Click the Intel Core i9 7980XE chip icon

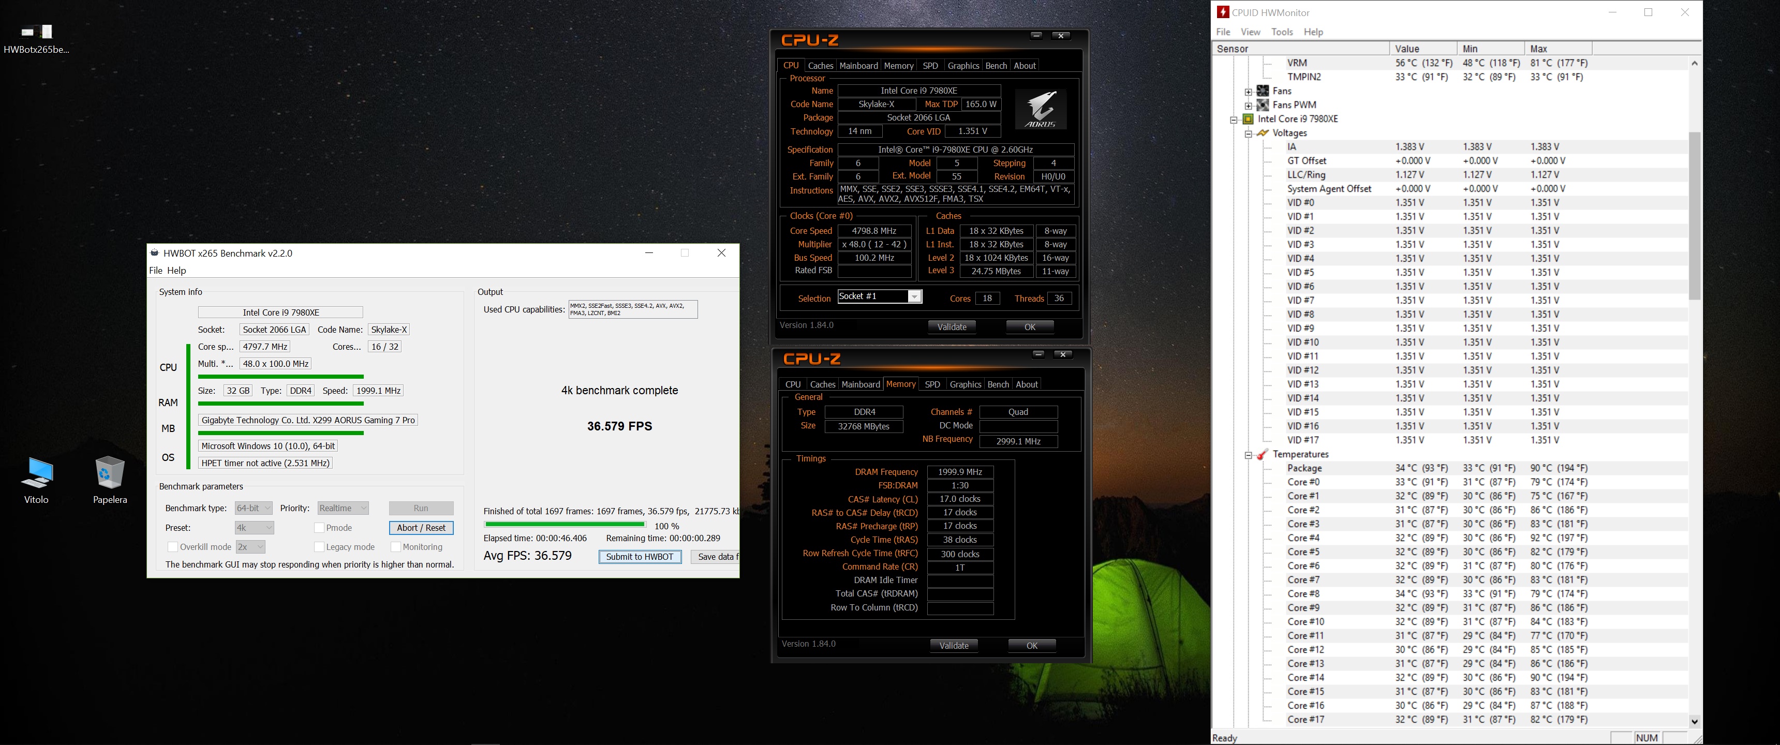(1248, 119)
